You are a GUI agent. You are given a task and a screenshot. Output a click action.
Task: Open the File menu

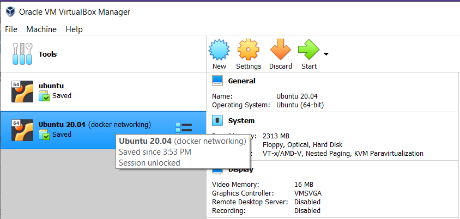click(x=11, y=29)
